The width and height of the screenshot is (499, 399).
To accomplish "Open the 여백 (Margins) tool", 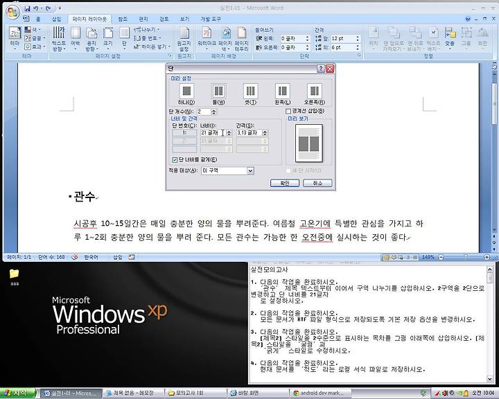I will [x=76, y=39].
